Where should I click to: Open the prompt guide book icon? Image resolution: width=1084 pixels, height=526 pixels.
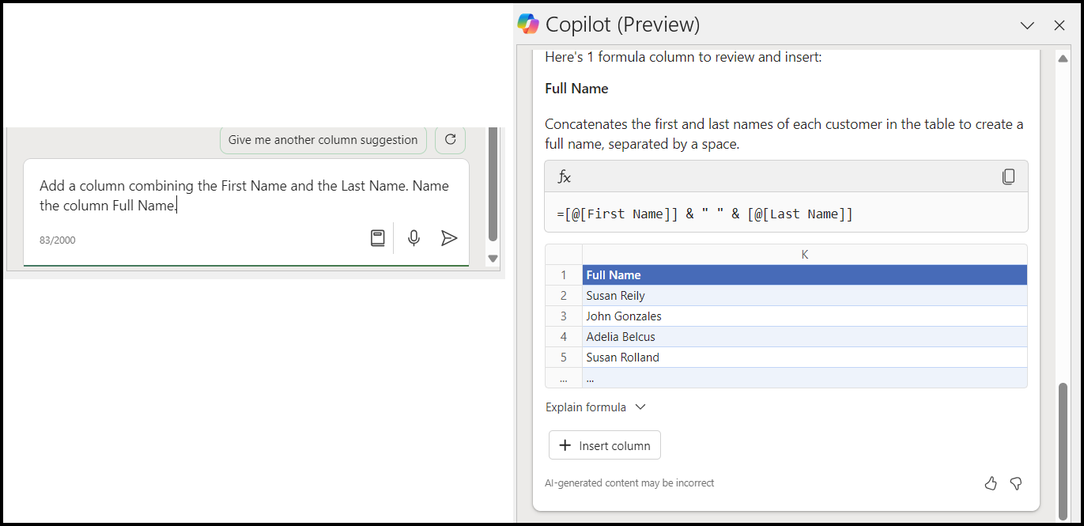coord(378,237)
